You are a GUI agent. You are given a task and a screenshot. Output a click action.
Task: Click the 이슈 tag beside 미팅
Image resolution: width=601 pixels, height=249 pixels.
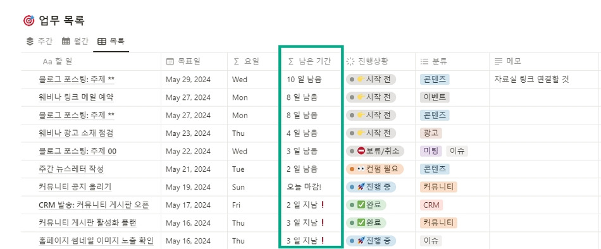tap(457, 151)
